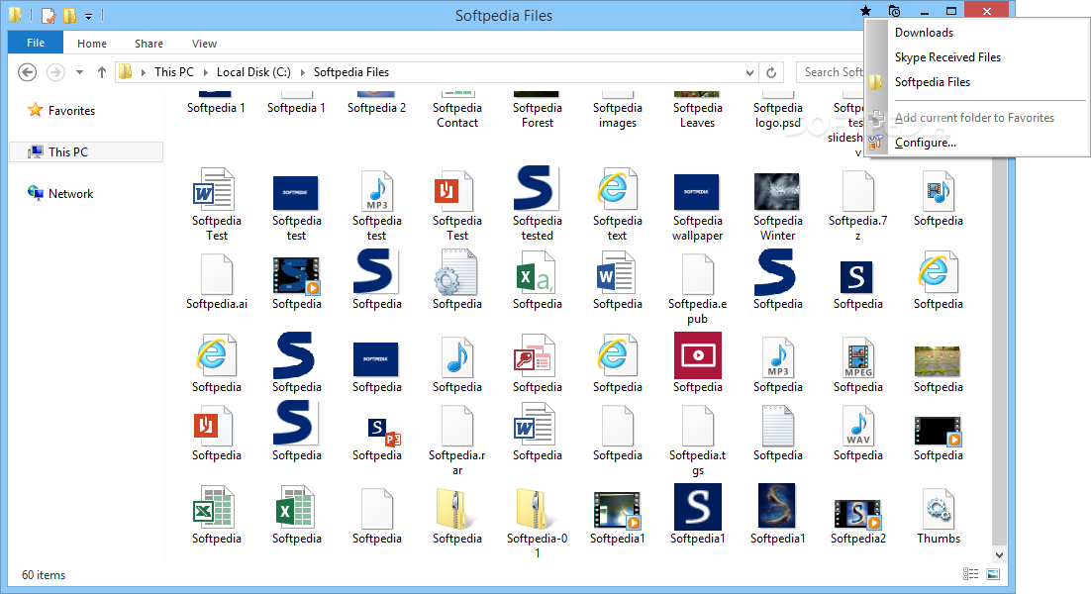This screenshot has width=1091, height=594.
Task: Switch to Details view in status bar
Action: pos(970,574)
